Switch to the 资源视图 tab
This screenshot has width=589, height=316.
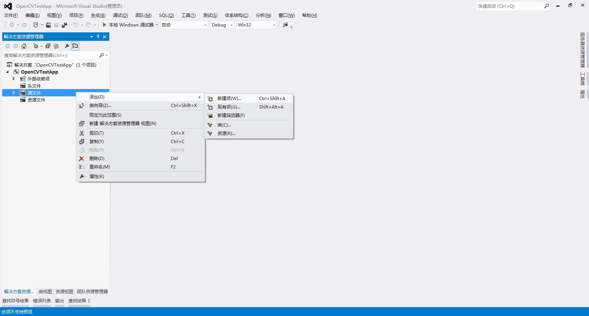pos(64,292)
